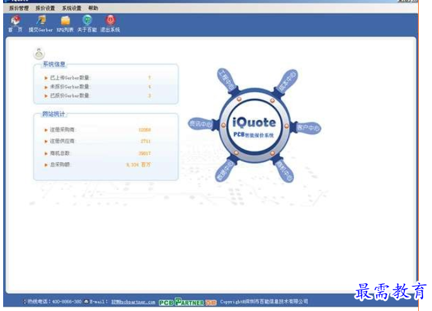This screenshot has width=432, height=311.
Task: Click the 网站统计 panel heading
Action: (54, 114)
